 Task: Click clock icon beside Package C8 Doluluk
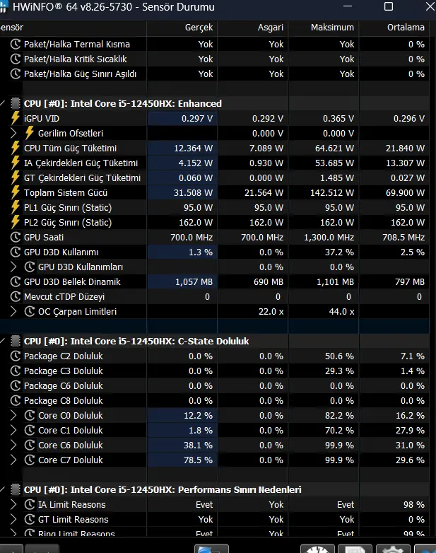pos(16,400)
